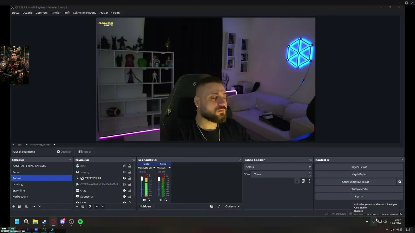The image size is (415, 233).
Task: Open the Düzenle menu
Action: 28,13
